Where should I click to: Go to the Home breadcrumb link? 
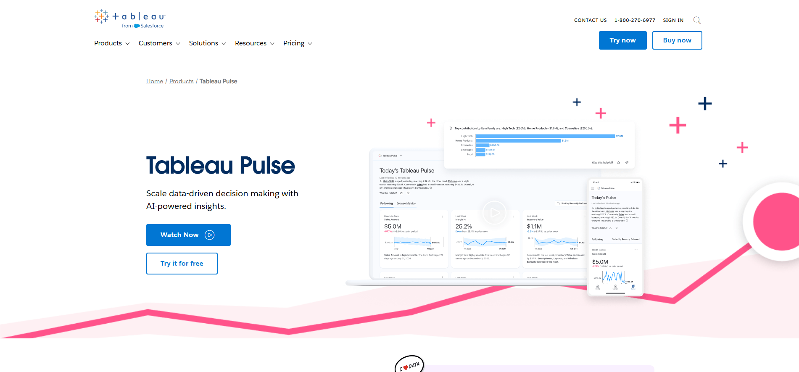[x=155, y=81]
